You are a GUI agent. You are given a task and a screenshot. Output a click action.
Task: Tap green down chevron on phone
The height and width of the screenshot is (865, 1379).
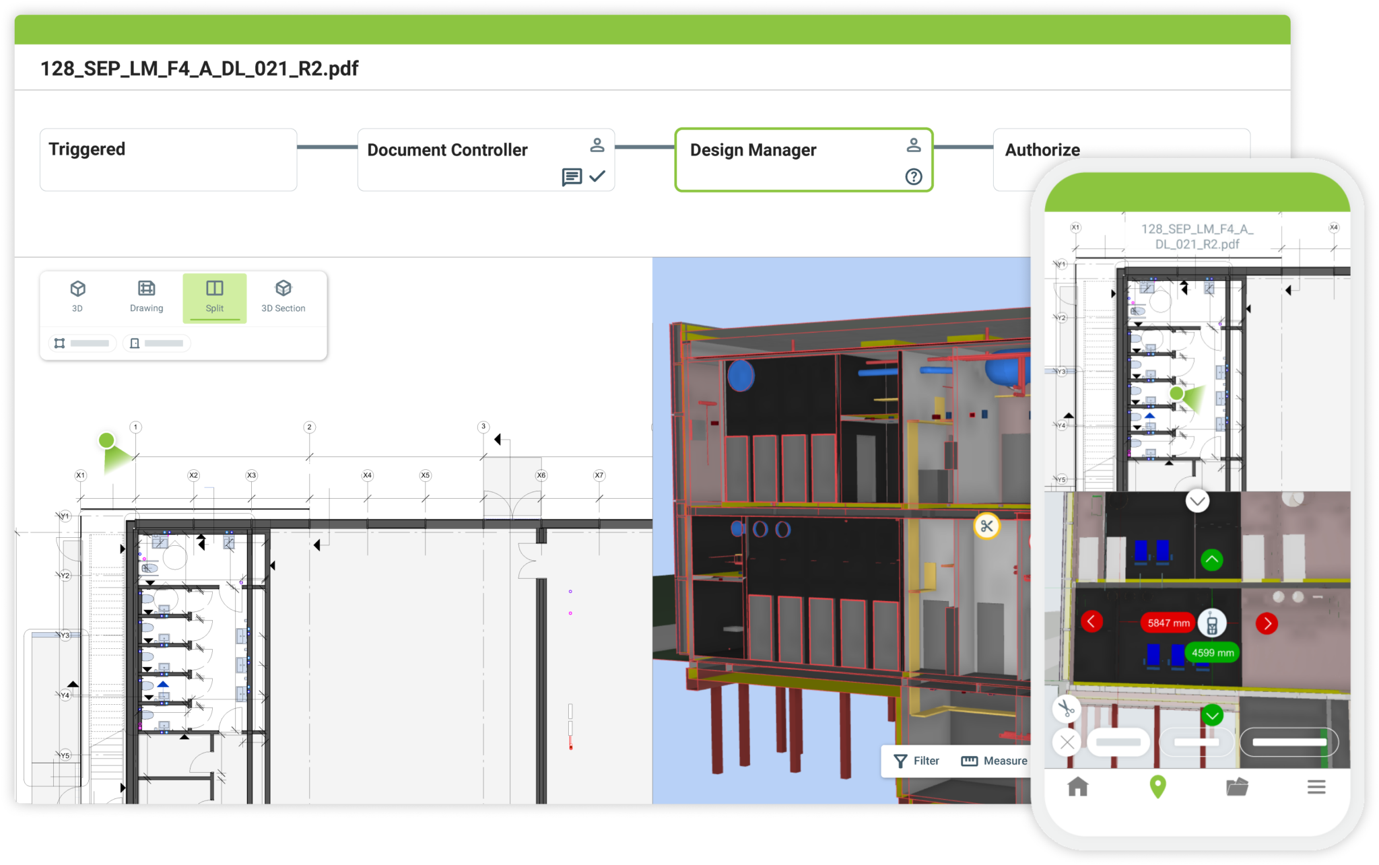tap(1213, 714)
